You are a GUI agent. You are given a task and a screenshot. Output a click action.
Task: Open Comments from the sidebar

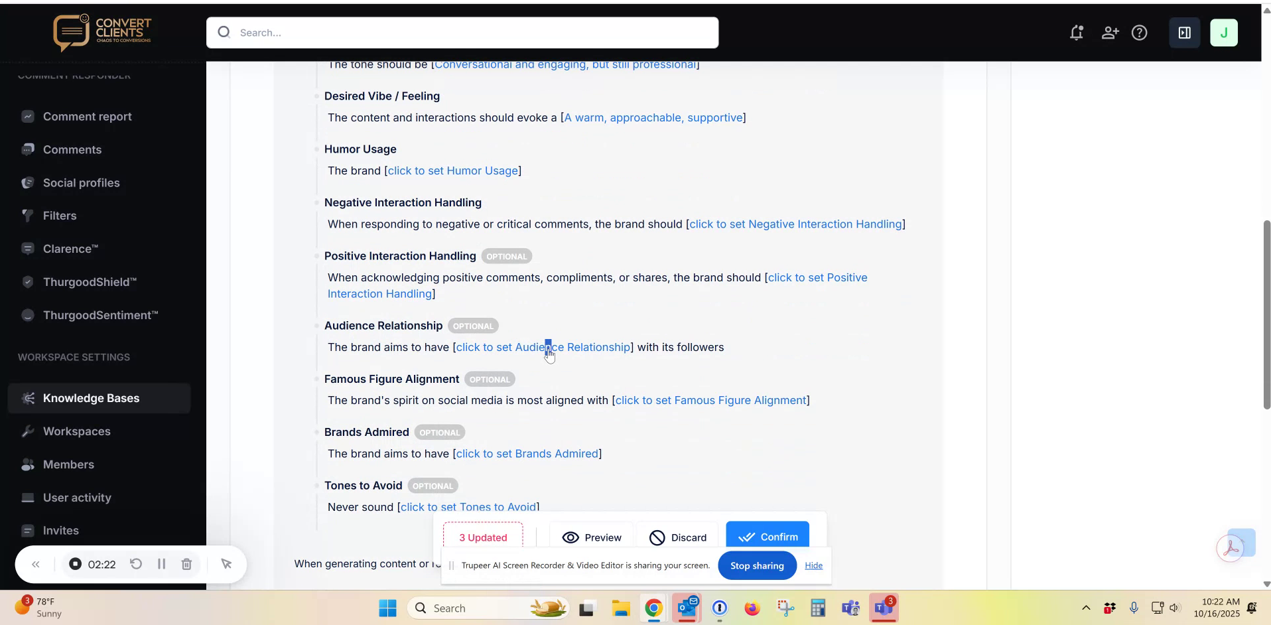[72, 150]
